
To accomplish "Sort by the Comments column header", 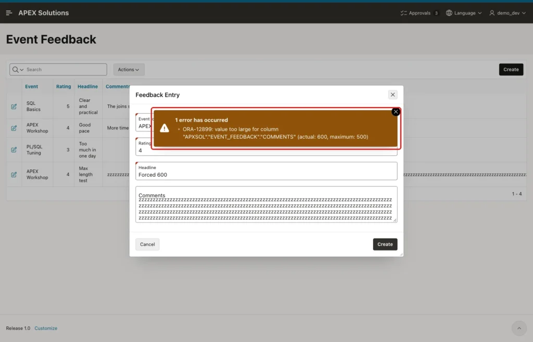I will click(x=118, y=86).
